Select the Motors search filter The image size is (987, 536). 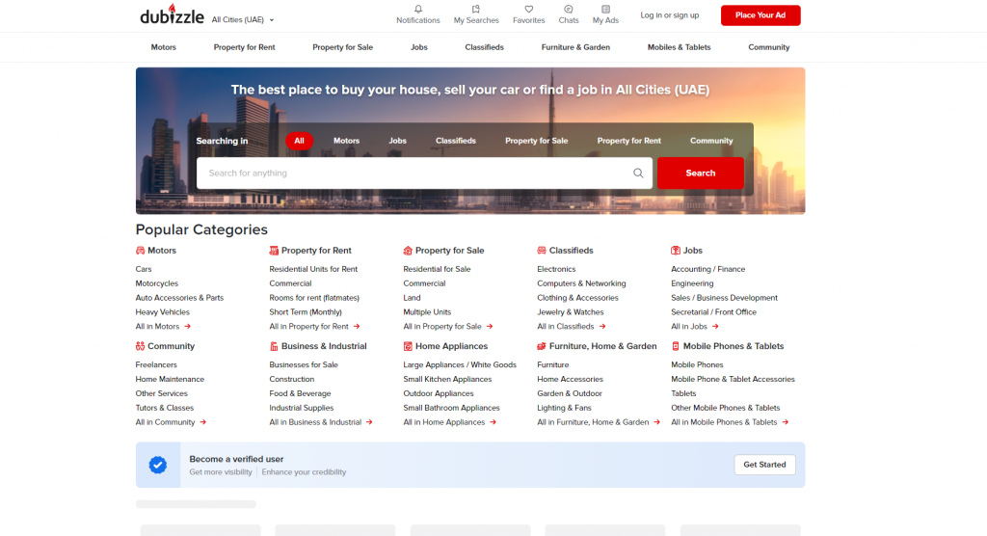coord(346,141)
